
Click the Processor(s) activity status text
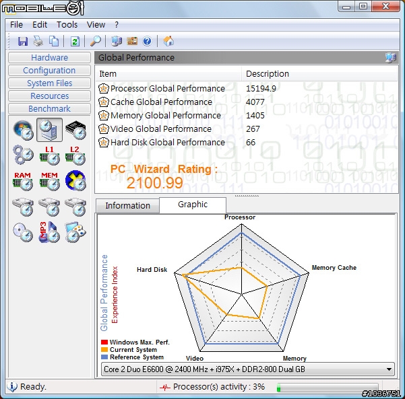tap(219, 387)
